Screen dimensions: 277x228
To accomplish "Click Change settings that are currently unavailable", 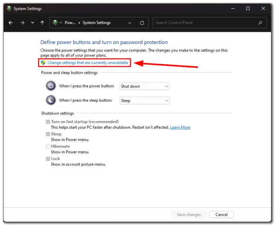I will tap(88, 63).
